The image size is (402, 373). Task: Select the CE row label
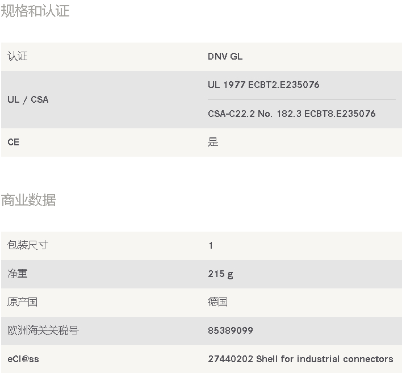(x=13, y=142)
